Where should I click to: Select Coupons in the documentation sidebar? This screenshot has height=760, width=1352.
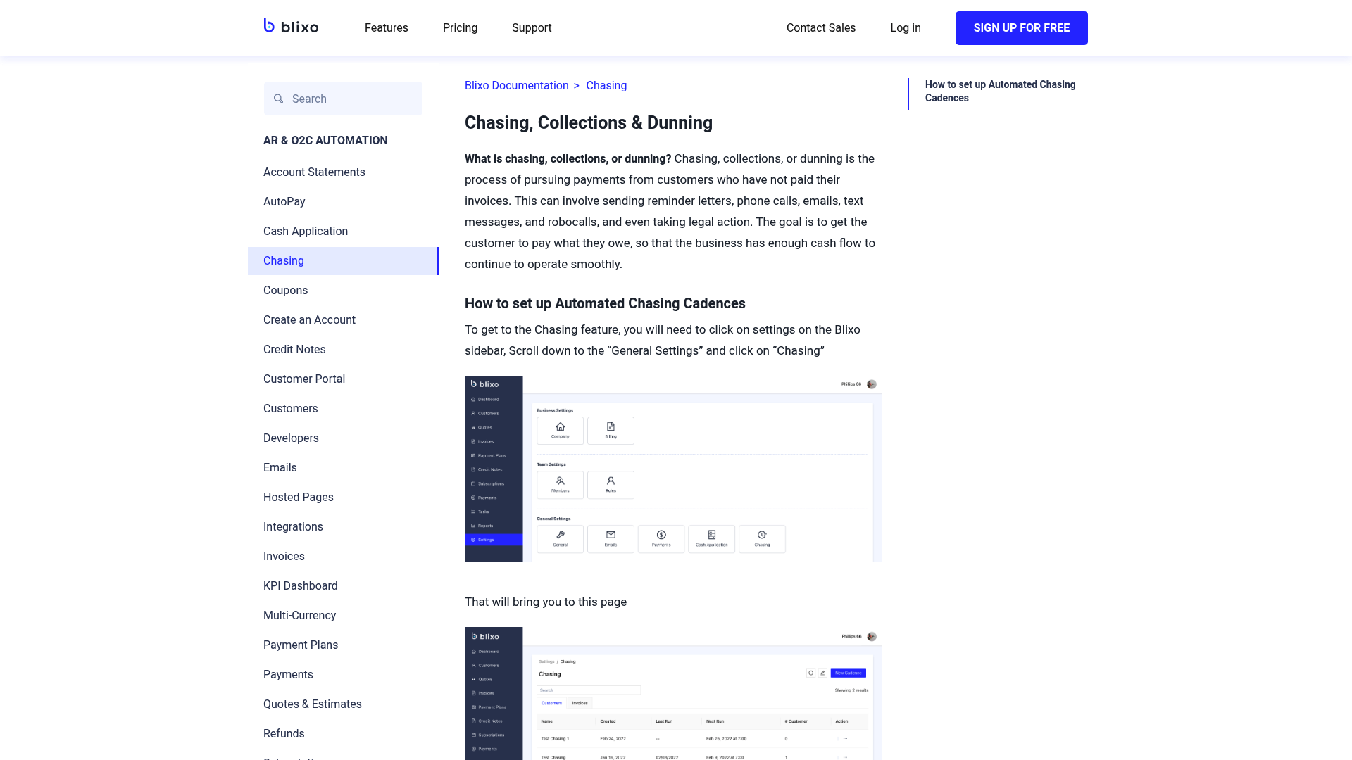pyautogui.click(x=285, y=290)
